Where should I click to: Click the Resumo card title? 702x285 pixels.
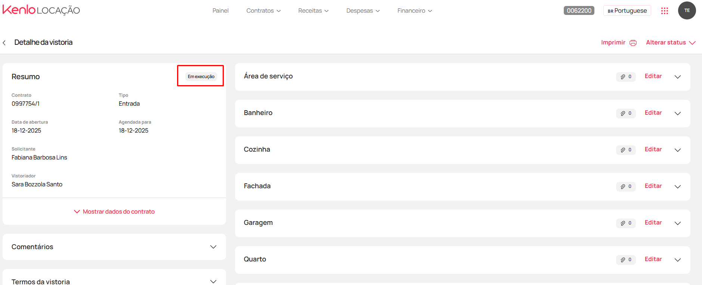(25, 77)
